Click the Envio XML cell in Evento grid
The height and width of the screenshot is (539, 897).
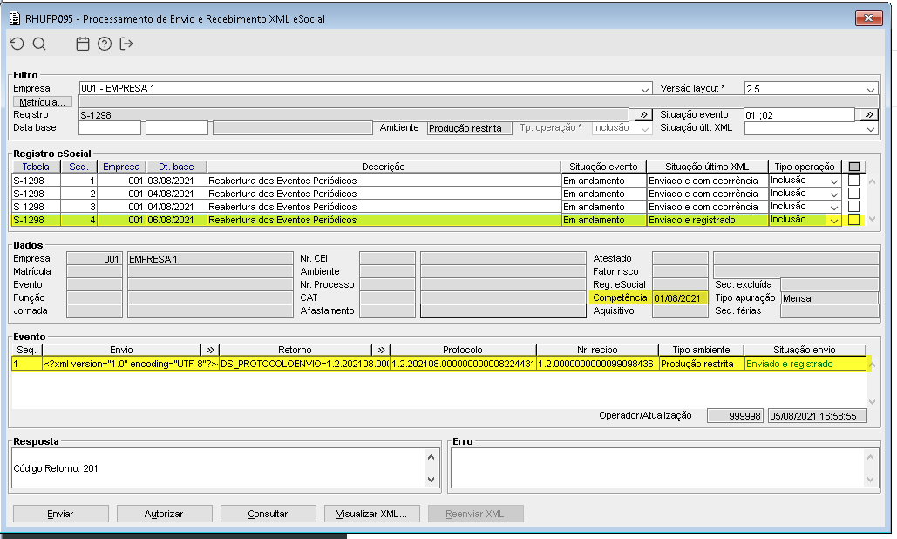click(x=131, y=364)
